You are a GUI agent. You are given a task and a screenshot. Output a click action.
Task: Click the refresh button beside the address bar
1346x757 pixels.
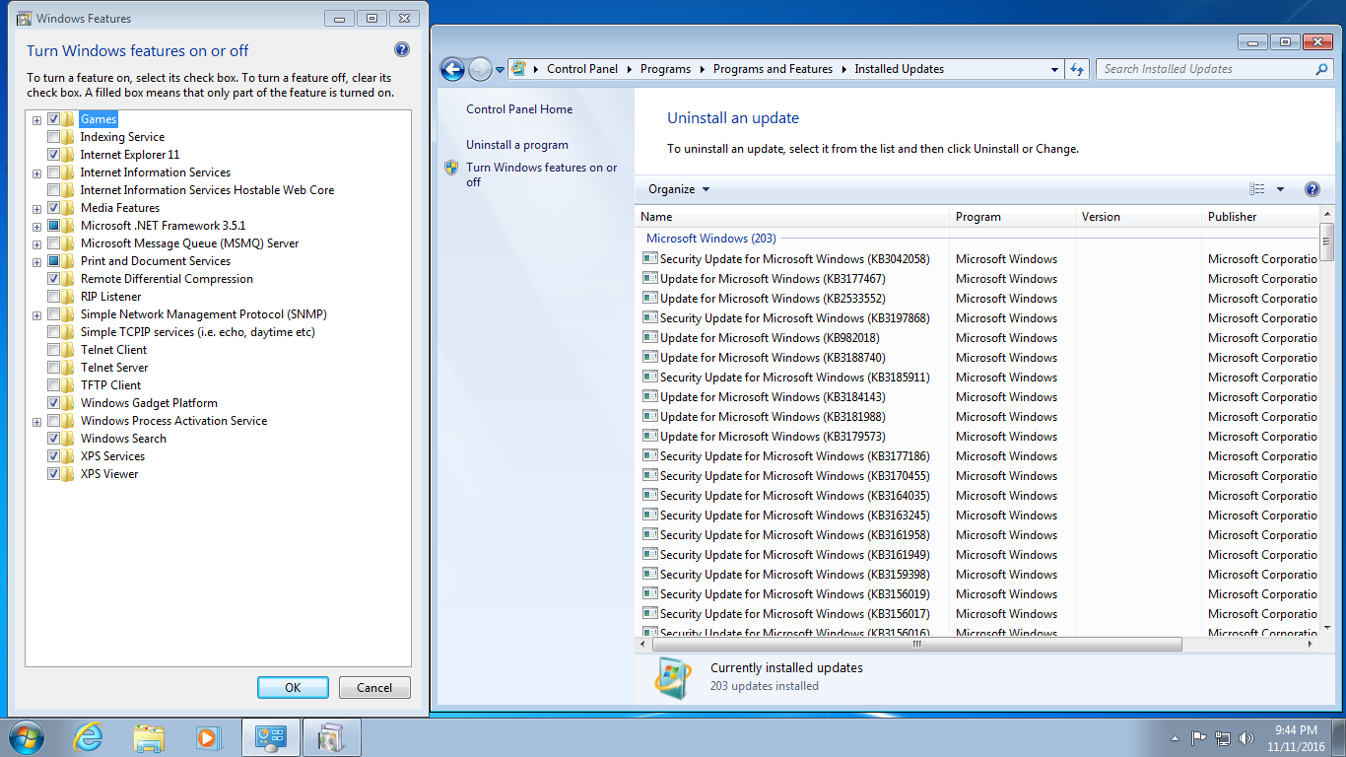1077,69
